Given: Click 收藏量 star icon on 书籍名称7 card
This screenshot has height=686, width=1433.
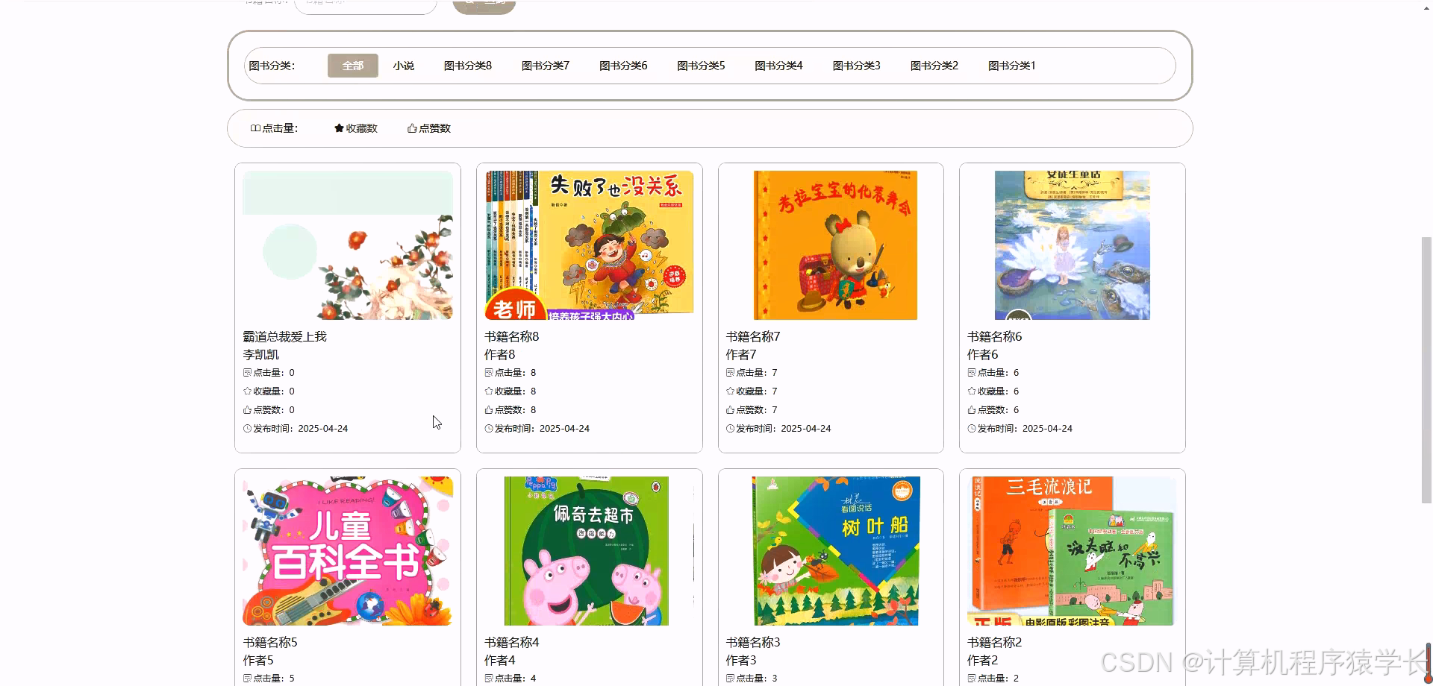Looking at the screenshot, I should point(731,391).
